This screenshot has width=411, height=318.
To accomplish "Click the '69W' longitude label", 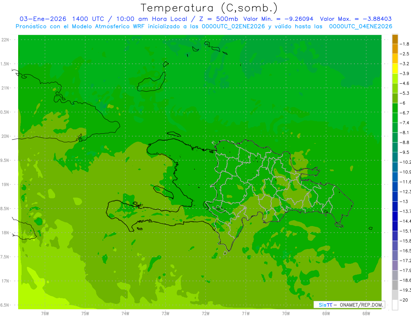I will point(326,314).
